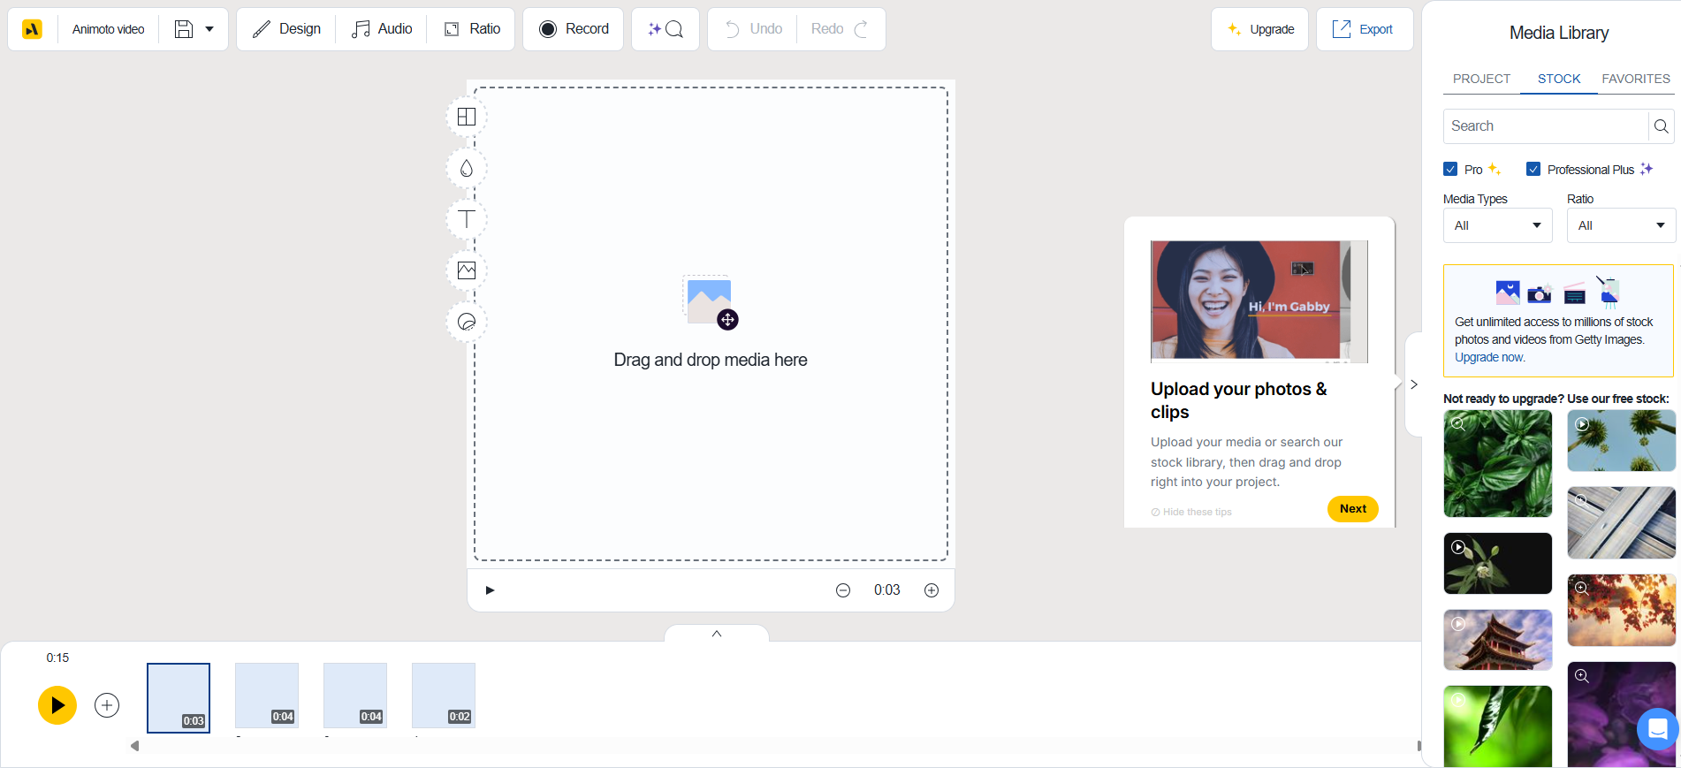Play the block preview
1681x768 pixels.
(x=490, y=590)
